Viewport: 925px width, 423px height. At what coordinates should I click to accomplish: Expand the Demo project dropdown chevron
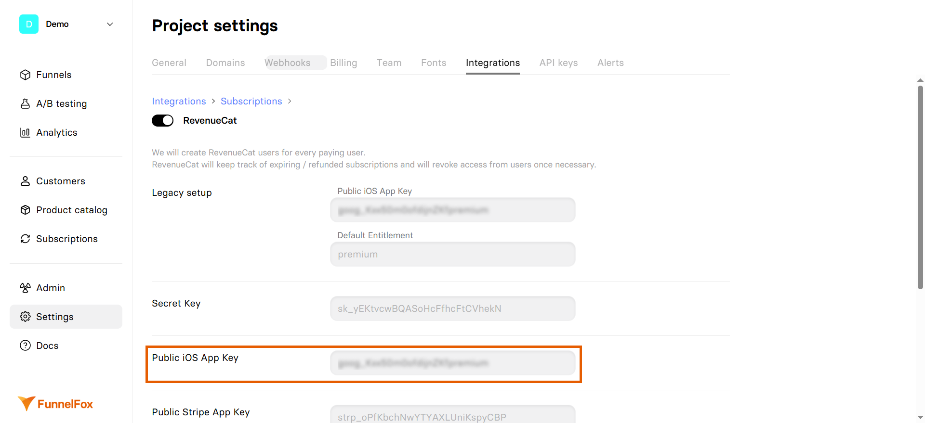coord(110,24)
